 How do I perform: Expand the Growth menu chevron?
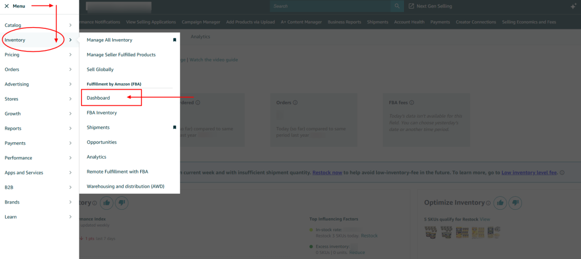70,113
